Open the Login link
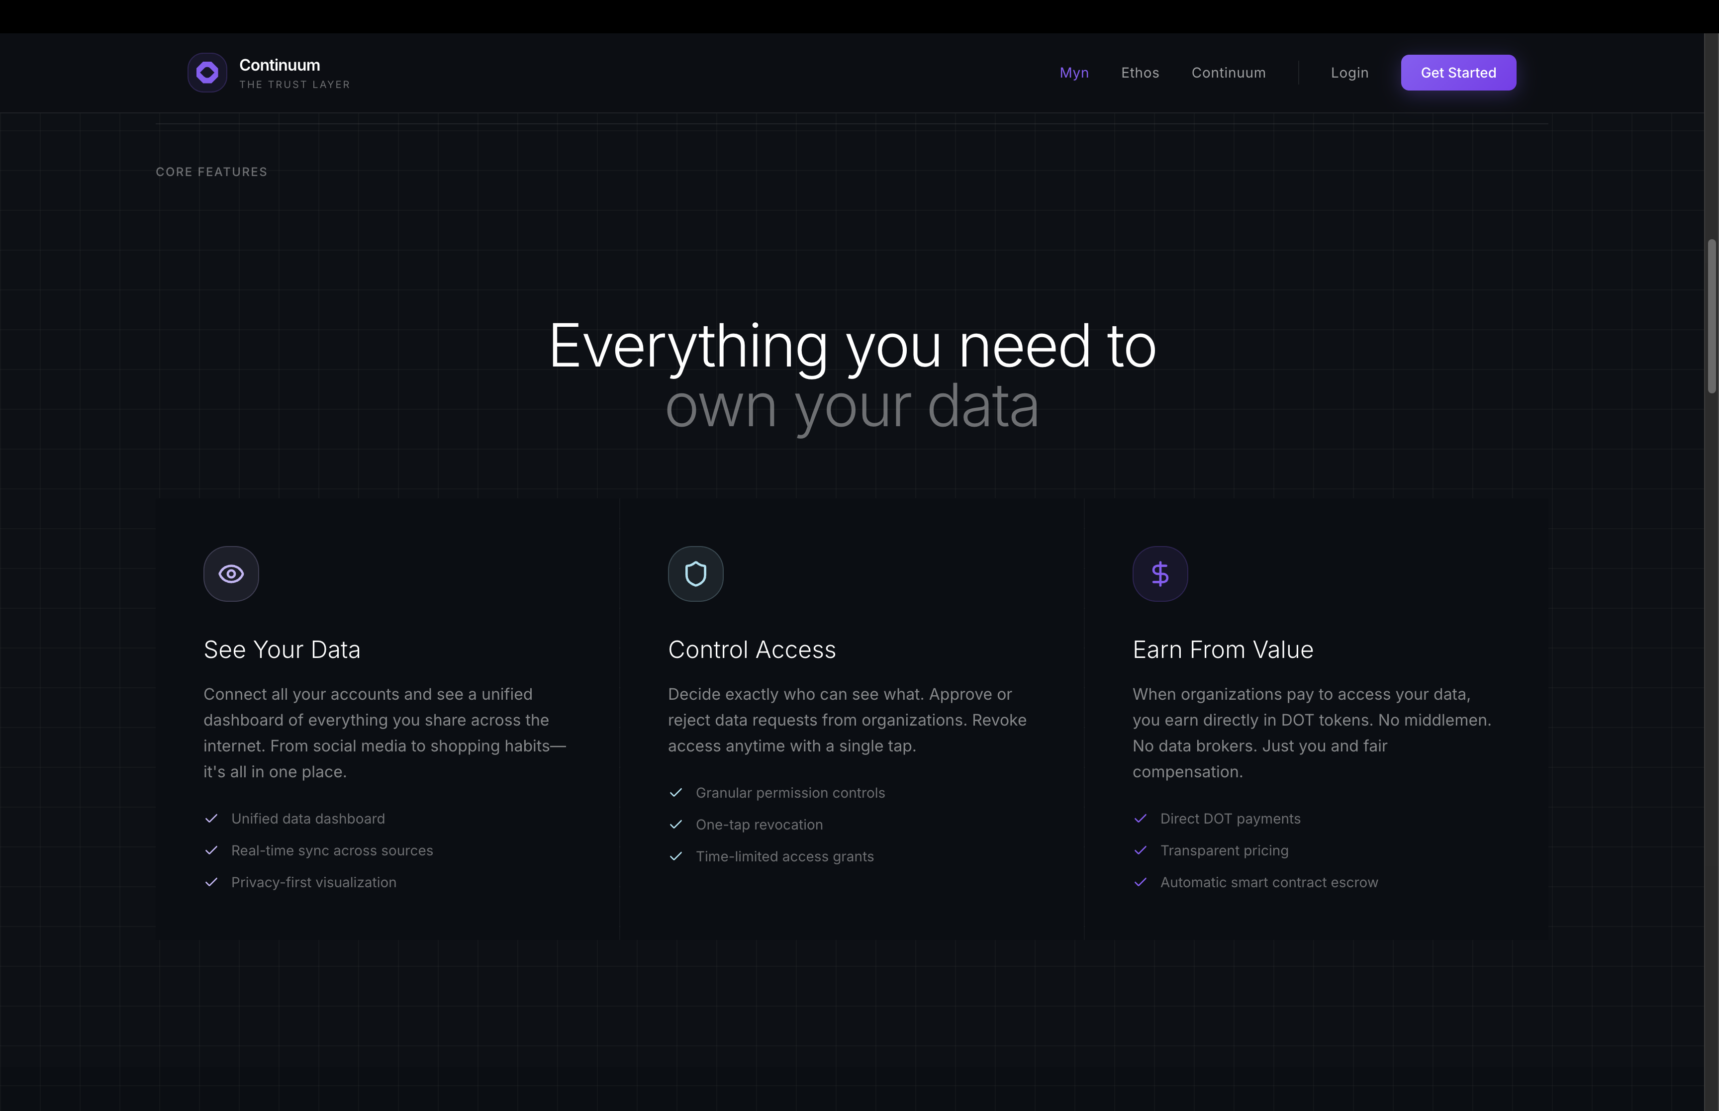This screenshot has height=1111, width=1719. pos(1349,73)
